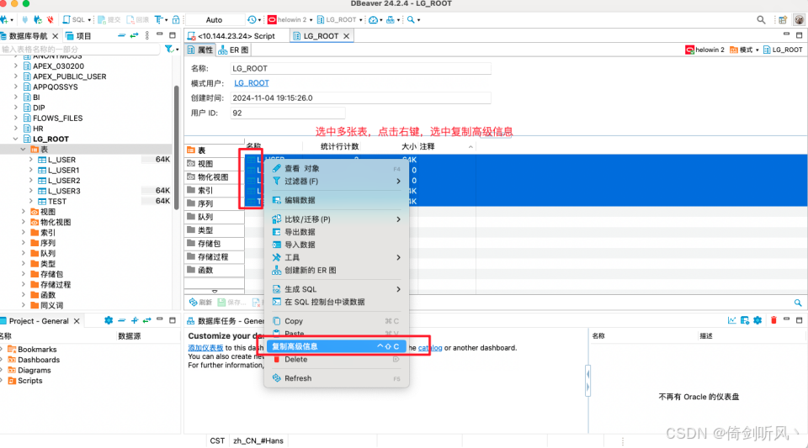Expand the L_USER3 table node
Screen dimensions: 808x448
point(31,191)
